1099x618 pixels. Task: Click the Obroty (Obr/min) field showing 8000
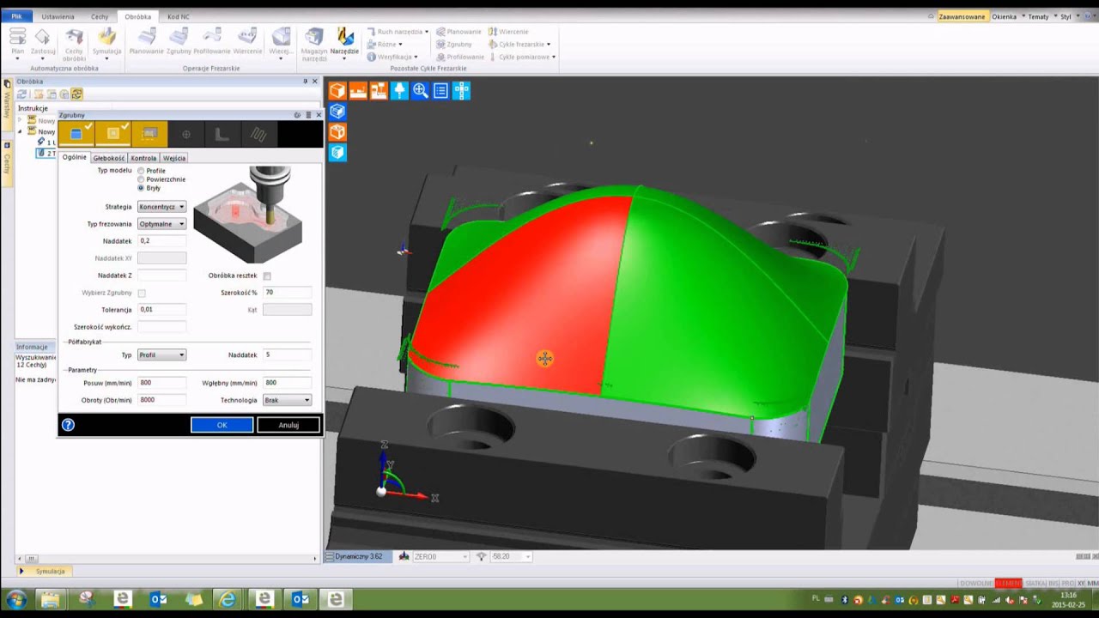[161, 400]
